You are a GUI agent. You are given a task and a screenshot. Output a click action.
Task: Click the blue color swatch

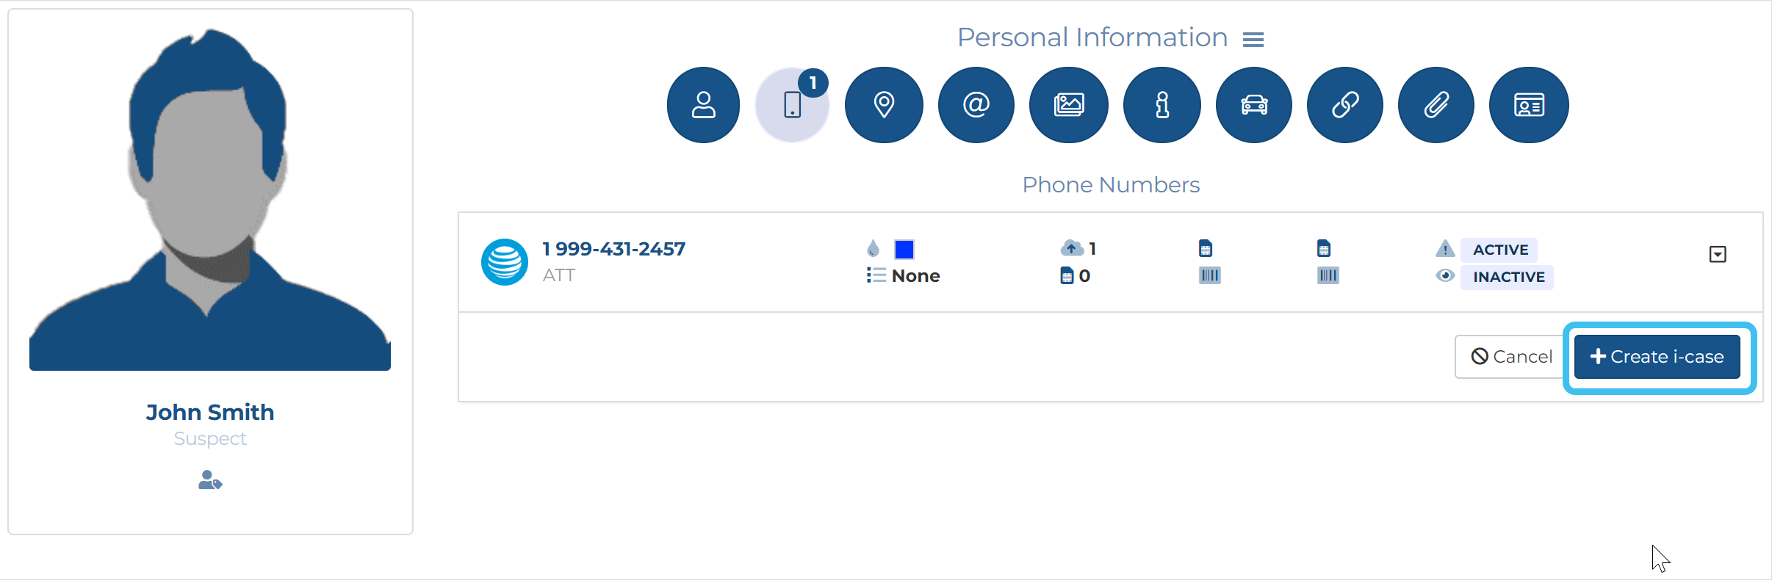(904, 250)
